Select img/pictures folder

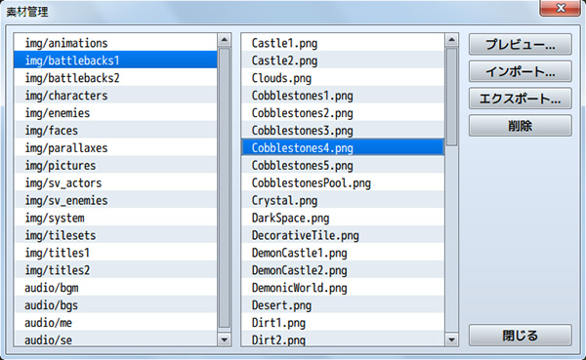pos(115,165)
